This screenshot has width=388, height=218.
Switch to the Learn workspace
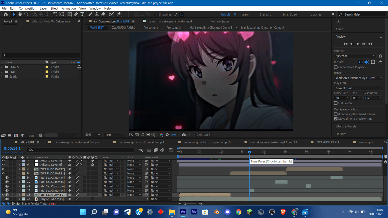click(x=245, y=14)
